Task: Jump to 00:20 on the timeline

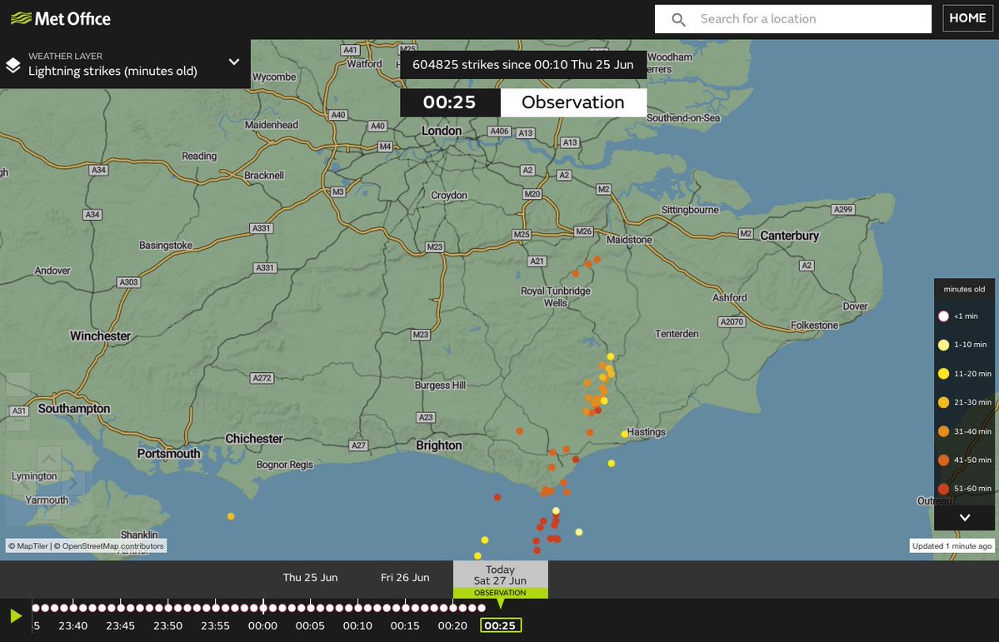Action: pyautogui.click(x=452, y=625)
